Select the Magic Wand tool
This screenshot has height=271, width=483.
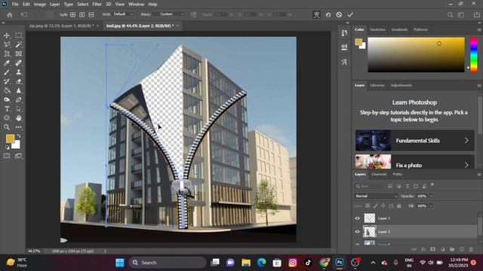coord(18,44)
